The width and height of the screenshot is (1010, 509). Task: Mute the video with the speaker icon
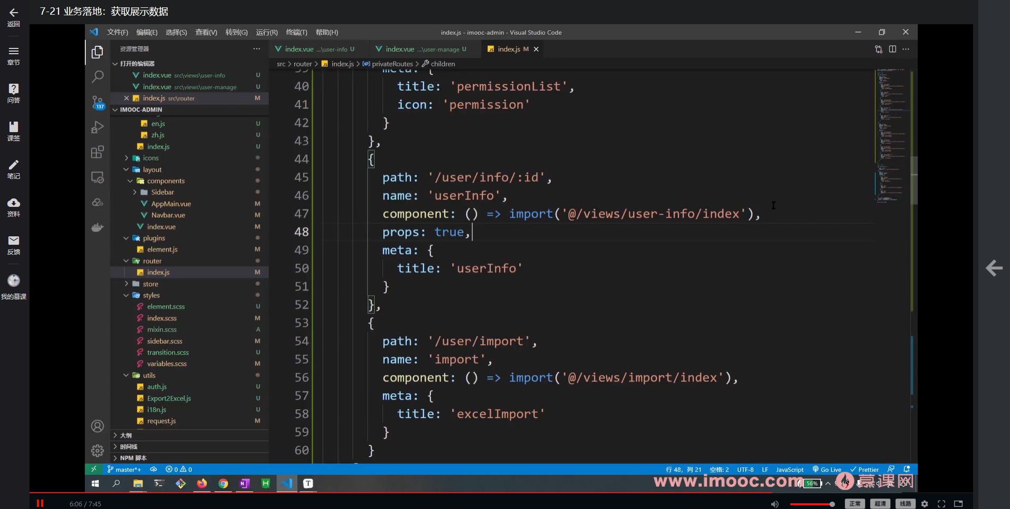coord(774,504)
